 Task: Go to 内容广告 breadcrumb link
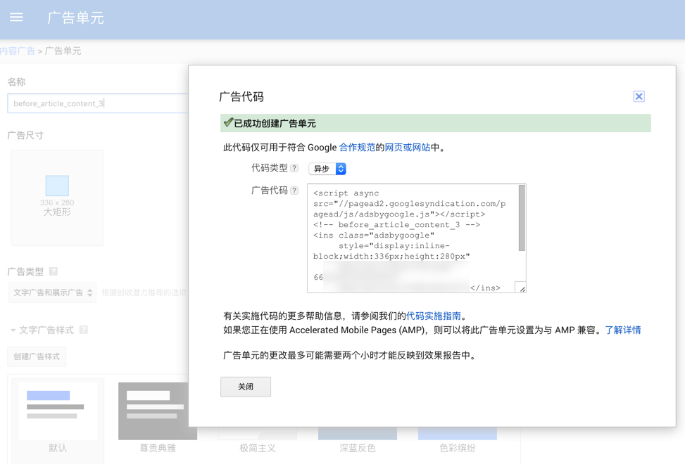pos(18,51)
